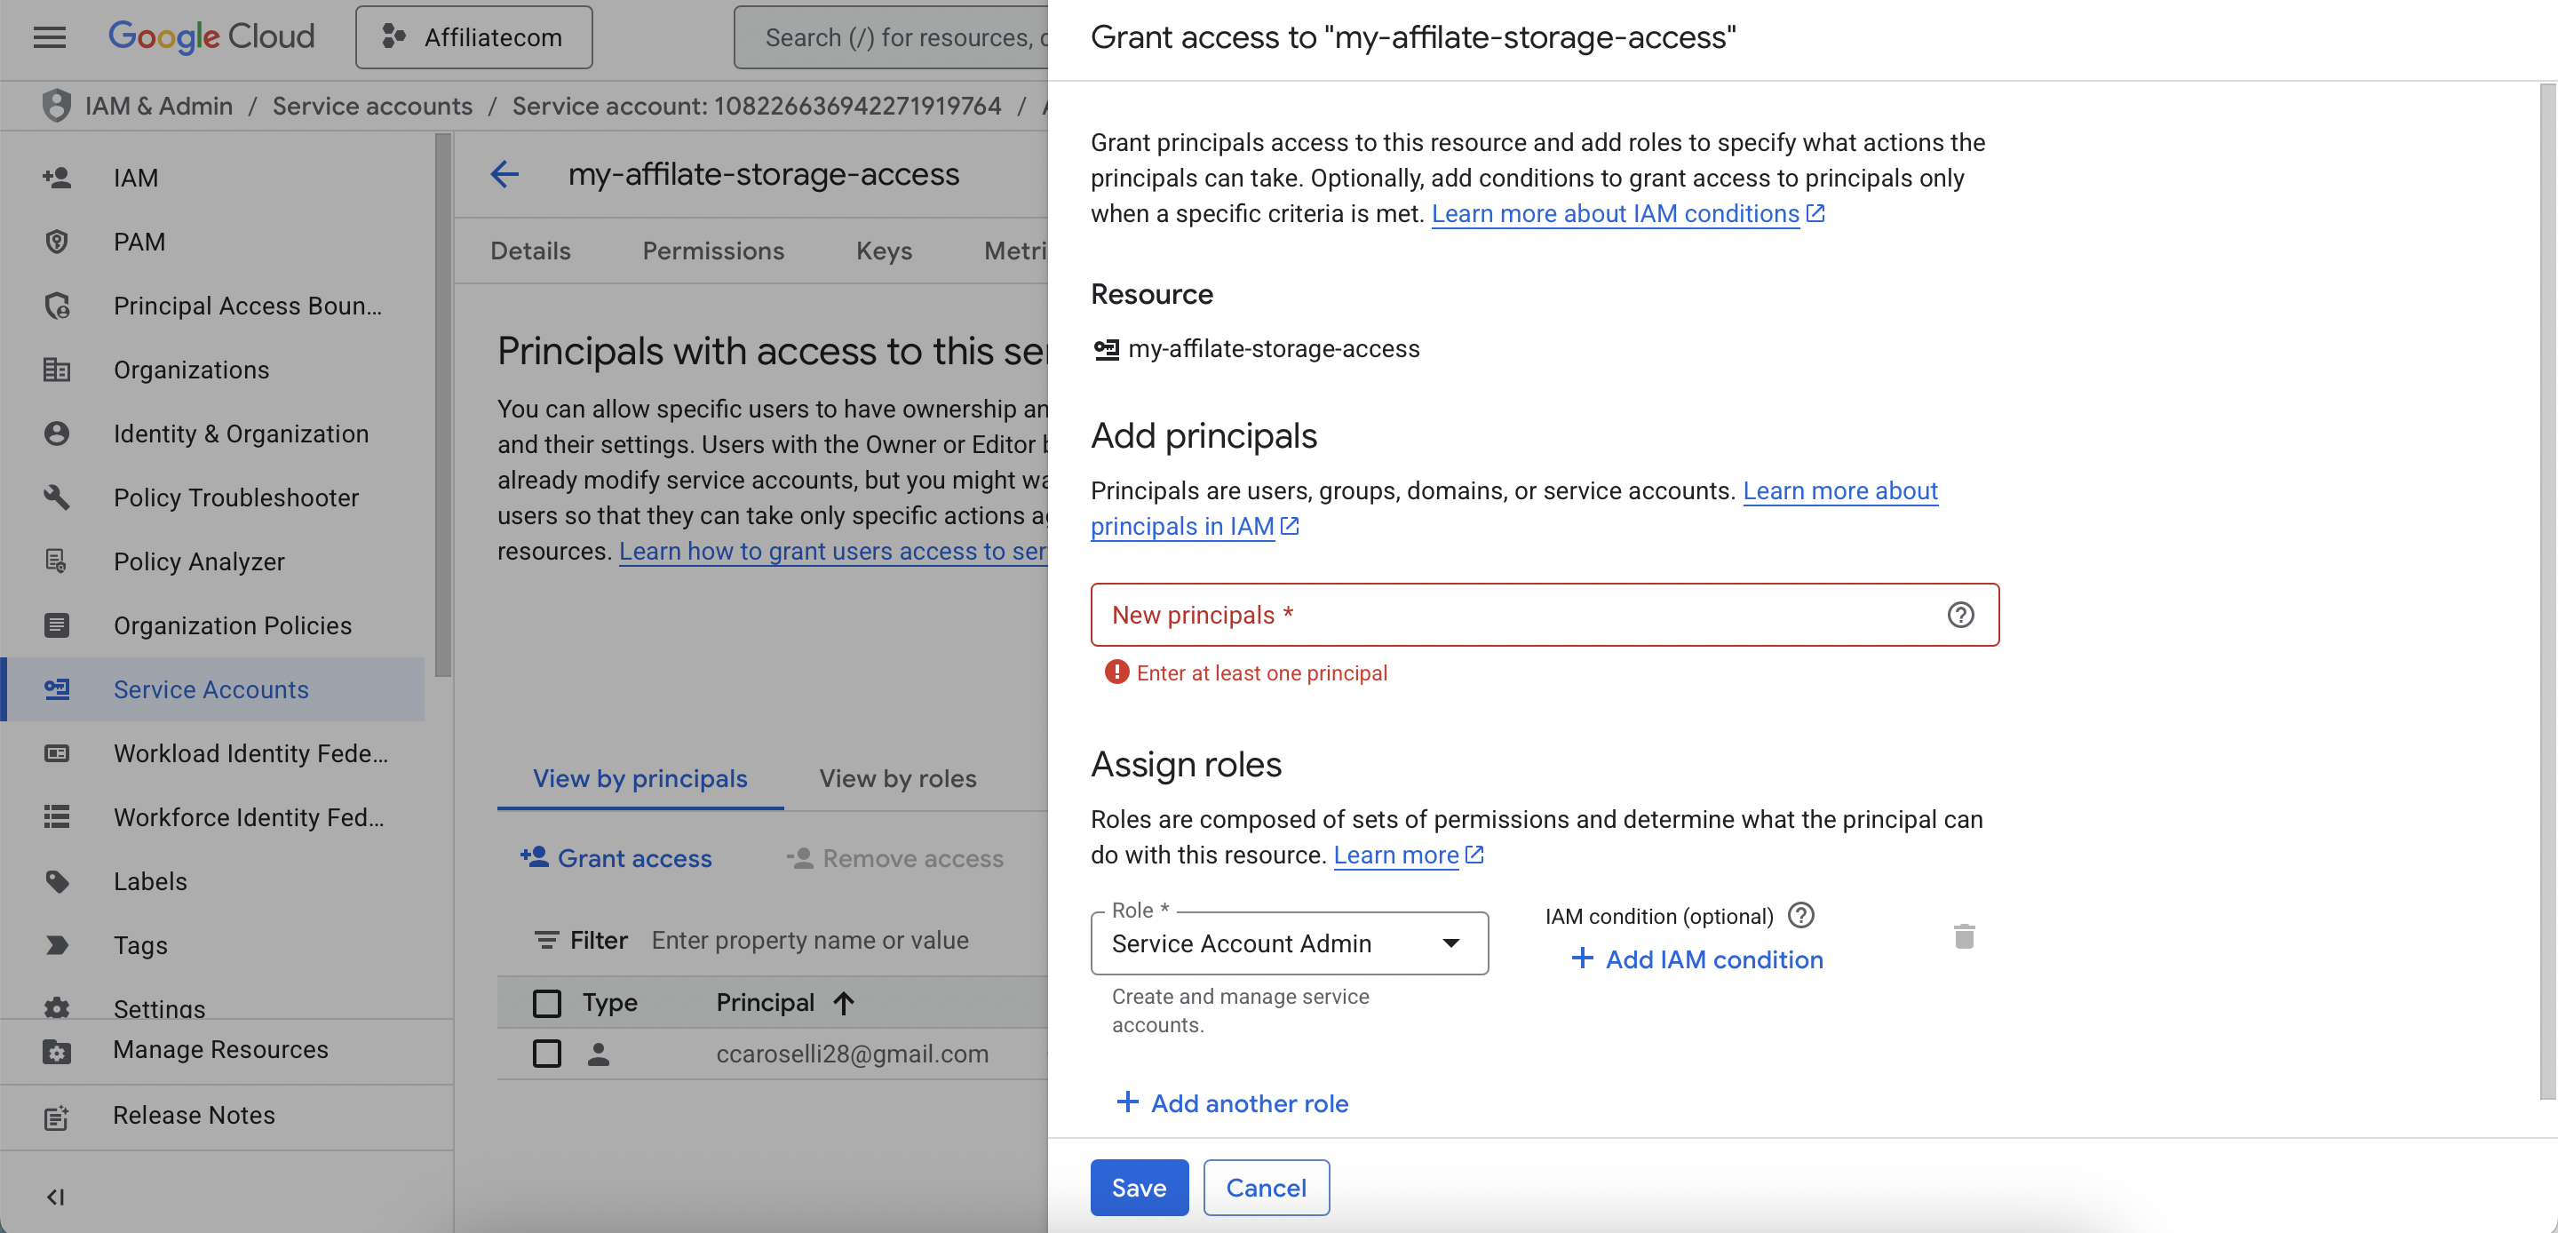Viewport: 2558px width, 1233px height.
Task: Switch to View by principals tab
Action: pyautogui.click(x=640, y=778)
